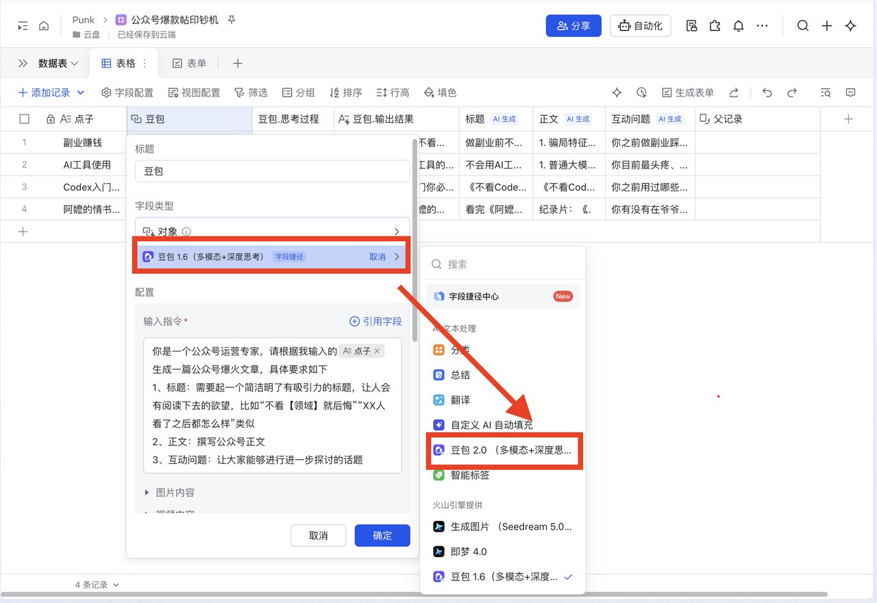Open 字段捷径中心 with New badge
Screen dimensions: 877x603
pyautogui.click(x=503, y=297)
